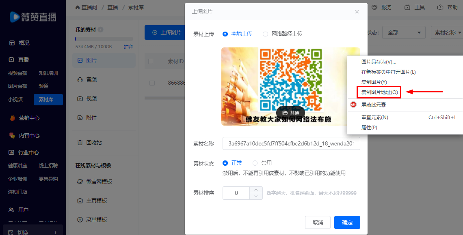Click 取消 to cancel upload
This screenshot has height=235, width=463.
click(318, 222)
